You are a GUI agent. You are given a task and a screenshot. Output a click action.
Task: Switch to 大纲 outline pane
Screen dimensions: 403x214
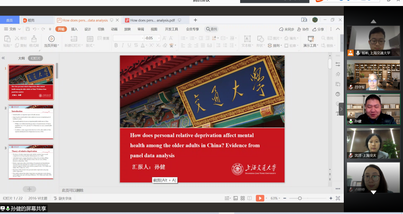21,58
